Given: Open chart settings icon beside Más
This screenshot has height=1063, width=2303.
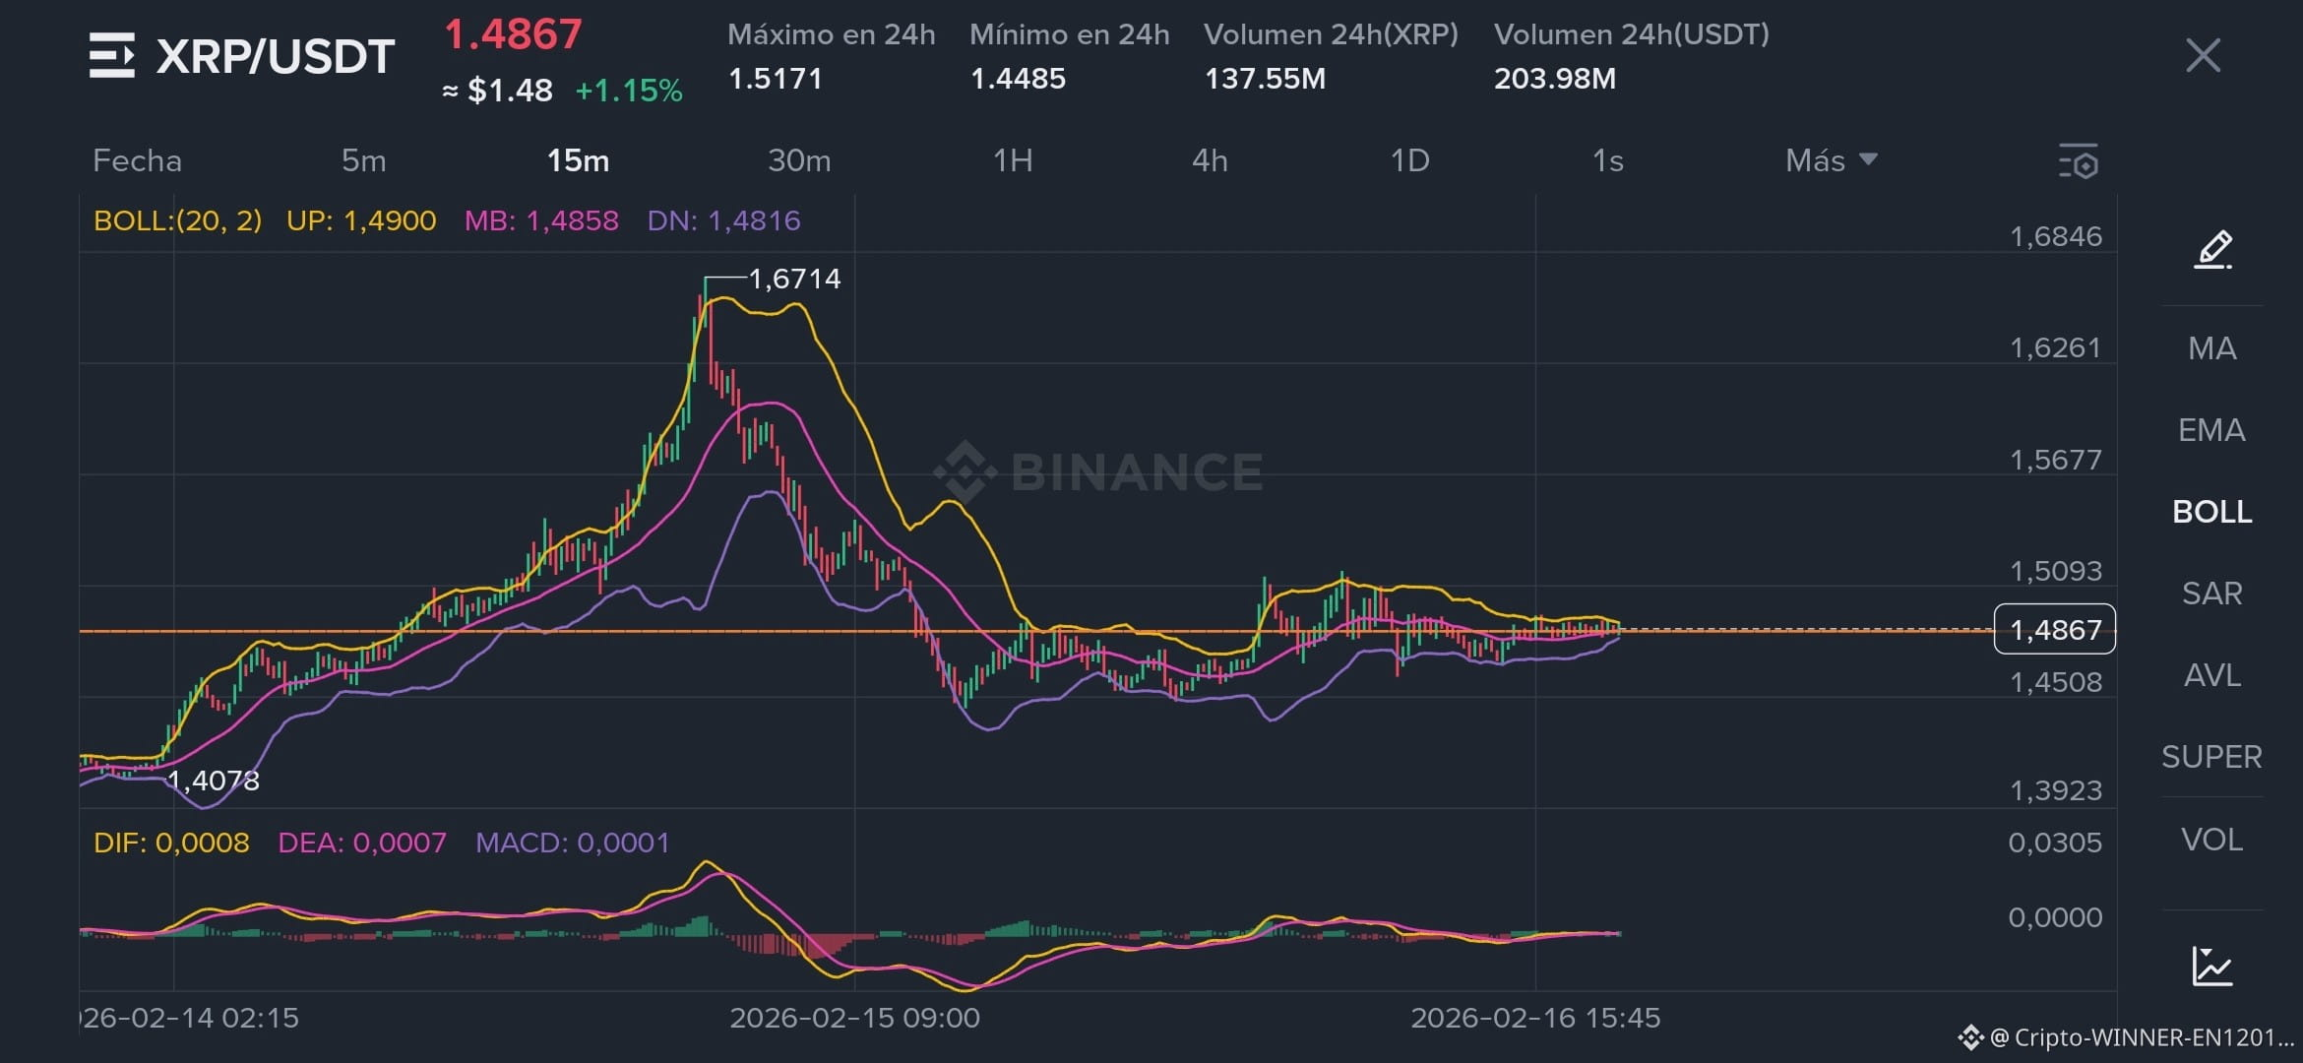Looking at the screenshot, I should click(2078, 161).
